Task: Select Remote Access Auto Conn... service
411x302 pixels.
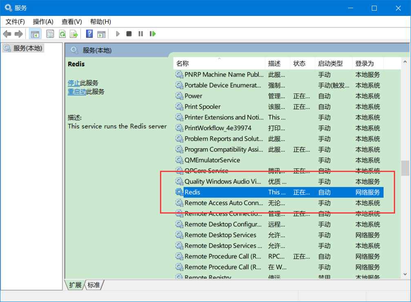Action: click(279, 203)
